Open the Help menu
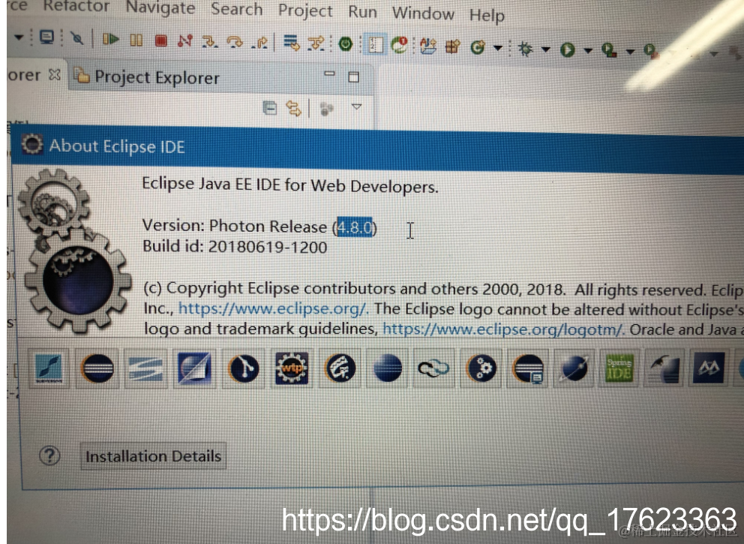Screen dimensions: 744x544 click(487, 15)
